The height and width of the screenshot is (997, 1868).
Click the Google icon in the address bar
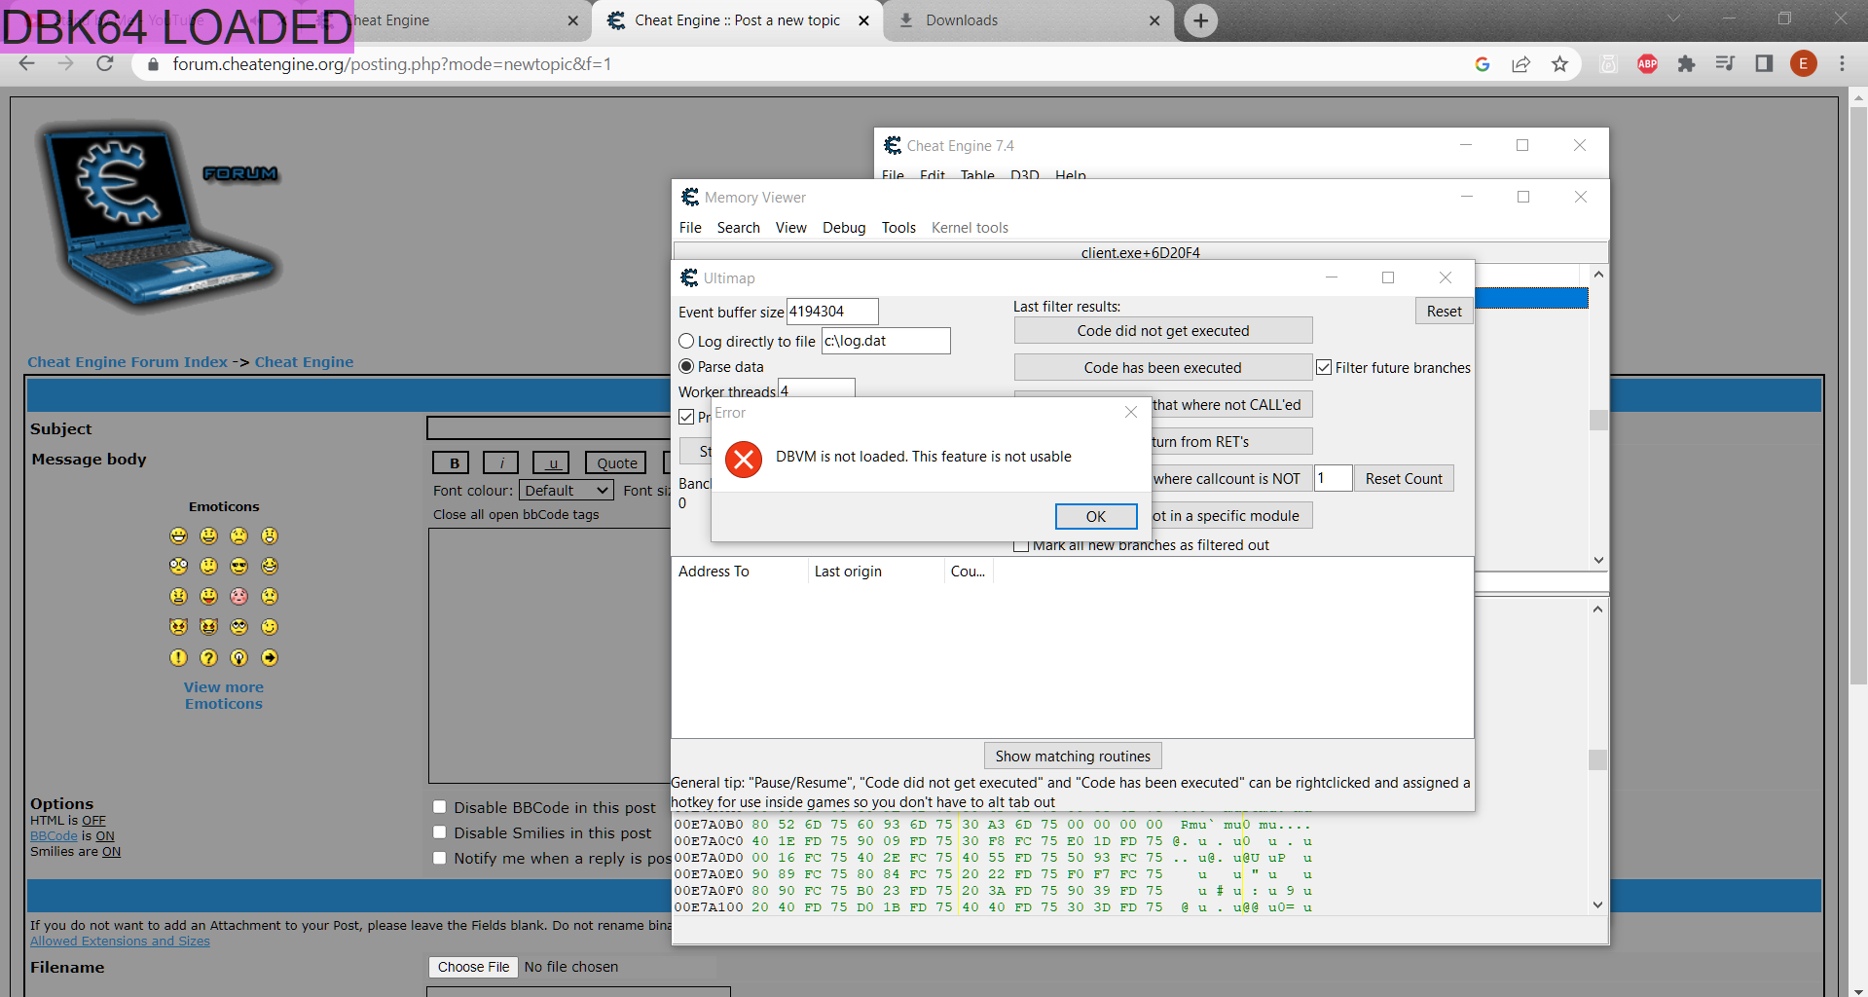(x=1482, y=63)
